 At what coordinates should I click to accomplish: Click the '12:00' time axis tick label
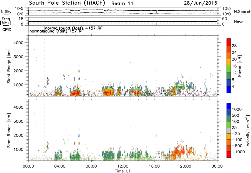pyautogui.click(x=123, y=166)
